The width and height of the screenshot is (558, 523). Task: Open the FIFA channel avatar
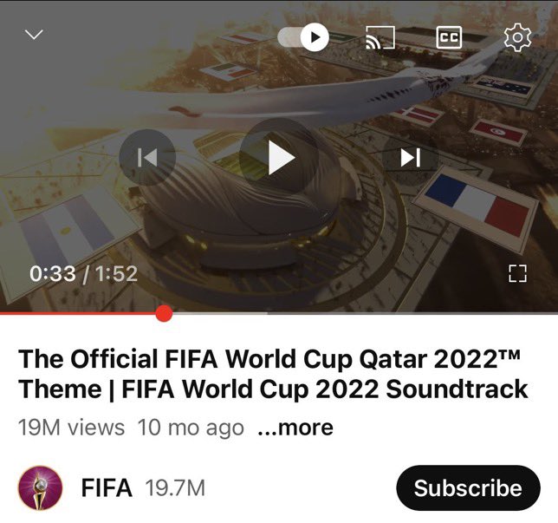point(40,487)
